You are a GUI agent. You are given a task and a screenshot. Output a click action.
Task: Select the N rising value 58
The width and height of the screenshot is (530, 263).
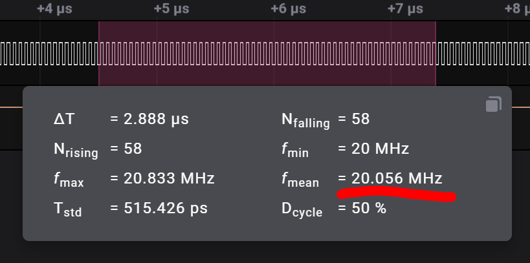pos(133,149)
